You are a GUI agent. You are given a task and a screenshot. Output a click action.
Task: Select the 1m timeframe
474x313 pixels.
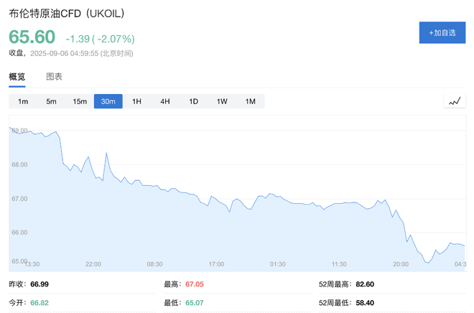click(x=23, y=101)
